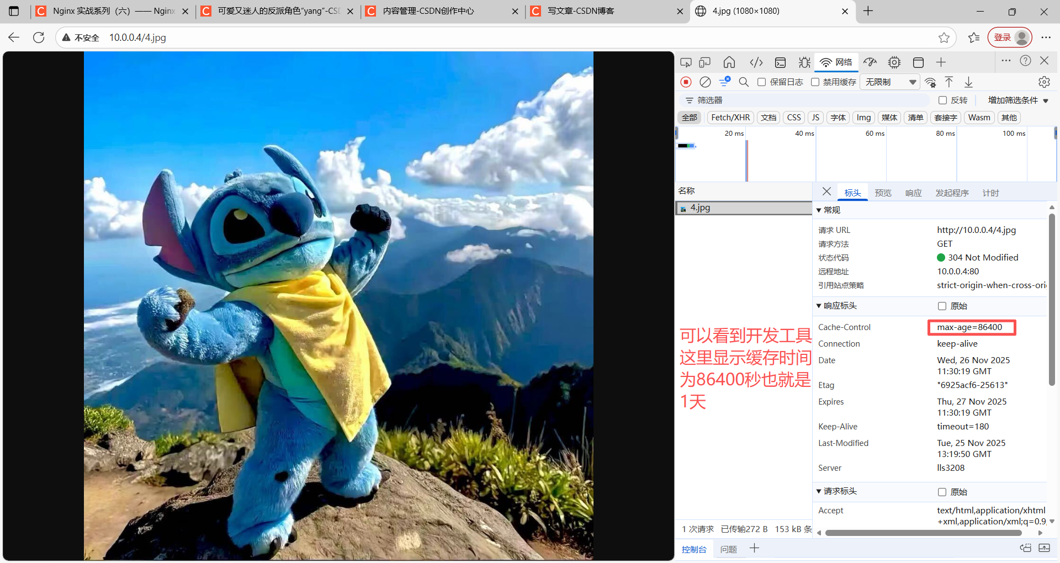Toggle device emulation mode
Image resolution: width=1060 pixels, height=563 pixels.
705,62
